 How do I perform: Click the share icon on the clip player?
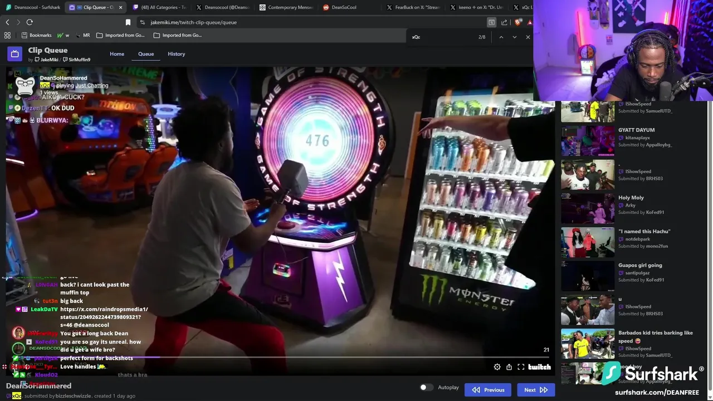509,367
